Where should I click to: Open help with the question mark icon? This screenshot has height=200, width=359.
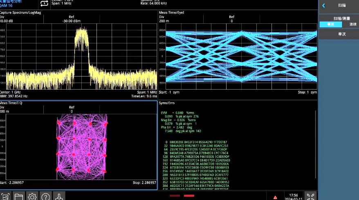pos(46,196)
